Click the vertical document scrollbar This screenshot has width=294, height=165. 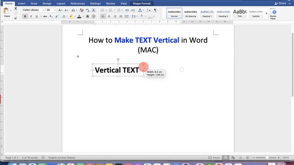pyautogui.click(x=293, y=65)
